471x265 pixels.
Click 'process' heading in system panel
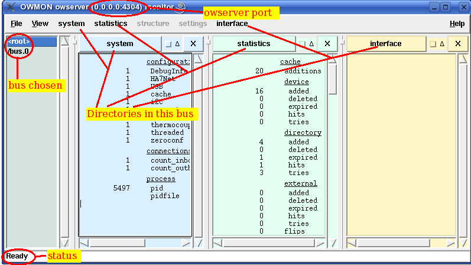(161, 179)
